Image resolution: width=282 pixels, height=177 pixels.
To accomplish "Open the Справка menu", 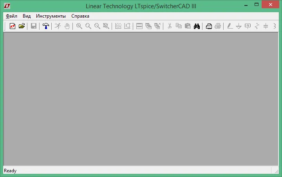I will [x=80, y=16].
